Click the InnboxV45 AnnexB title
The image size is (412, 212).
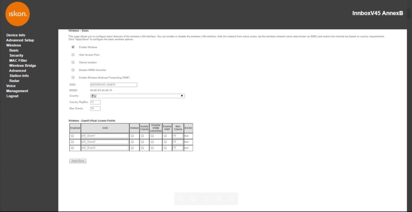coord(378,13)
